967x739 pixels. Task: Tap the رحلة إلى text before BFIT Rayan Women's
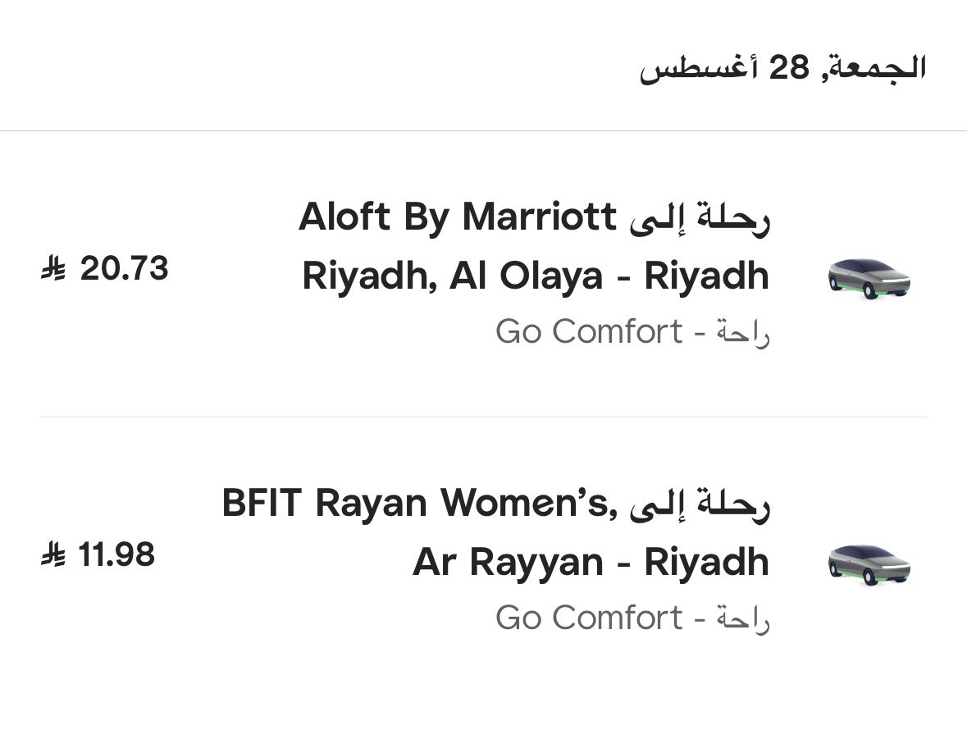point(700,504)
